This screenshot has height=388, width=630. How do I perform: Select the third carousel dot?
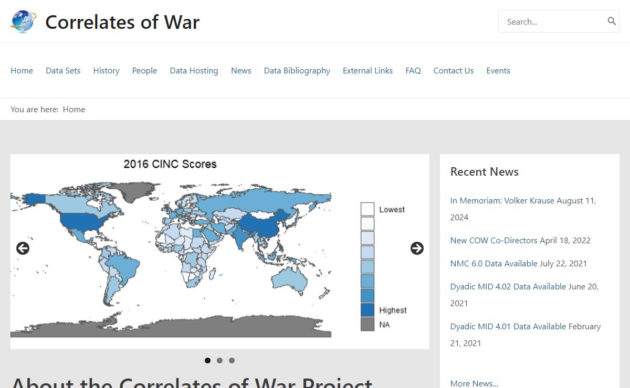click(x=232, y=360)
